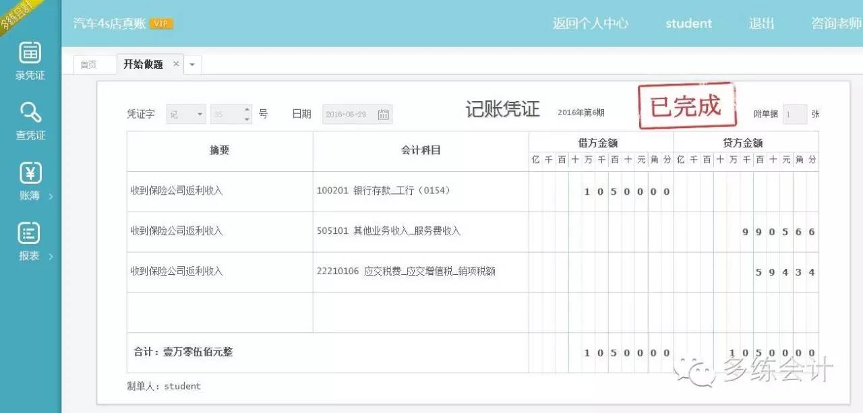The image size is (863, 413).
Task: Click 退出 to log out
Action: [x=761, y=23]
